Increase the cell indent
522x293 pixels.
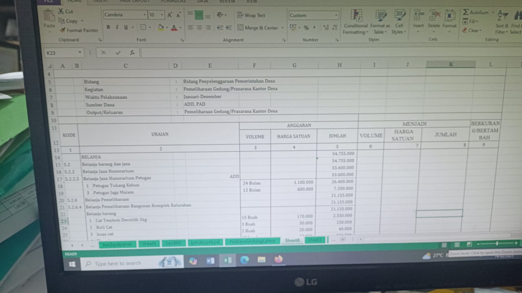[229, 27]
